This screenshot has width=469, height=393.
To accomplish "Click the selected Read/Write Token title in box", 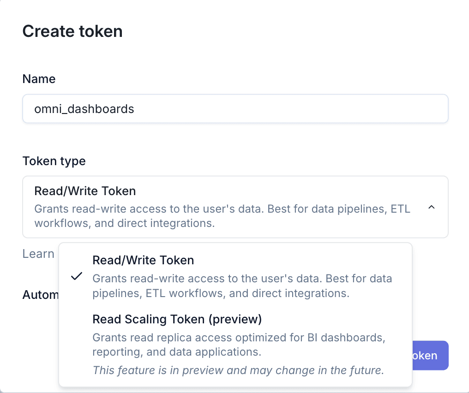I will click(x=85, y=191).
